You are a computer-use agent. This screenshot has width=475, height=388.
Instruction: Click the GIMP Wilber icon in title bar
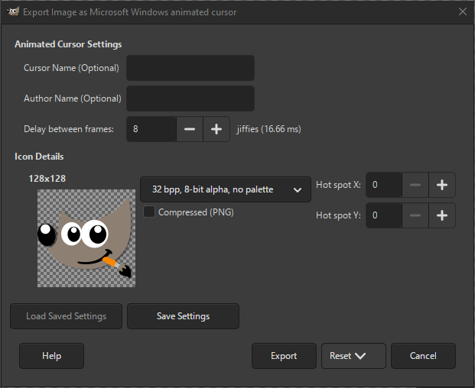[x=13, y=11]
